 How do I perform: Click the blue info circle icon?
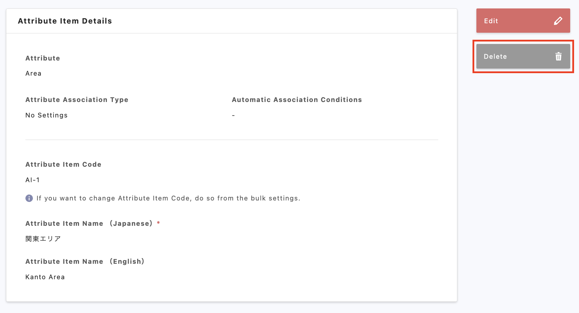pos(29,198)
